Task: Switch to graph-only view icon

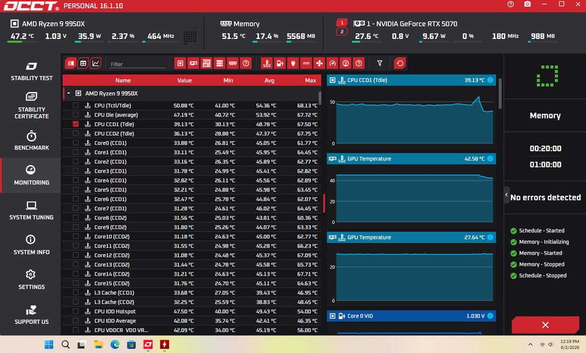Action: [96, 63]
